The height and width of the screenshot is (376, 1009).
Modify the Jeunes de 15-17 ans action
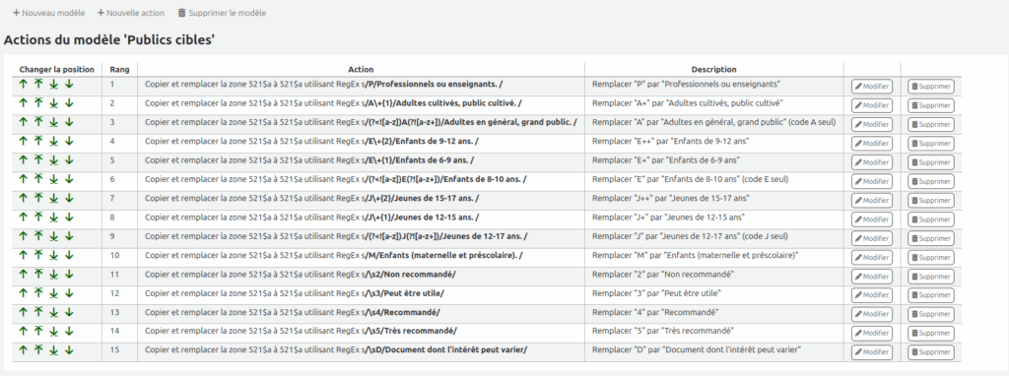(872, 201)
